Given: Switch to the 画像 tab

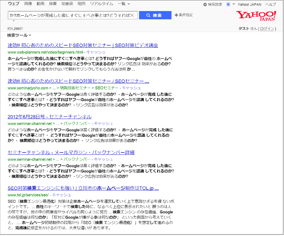Looking at the screenshot, I should (x=28, y=4).
